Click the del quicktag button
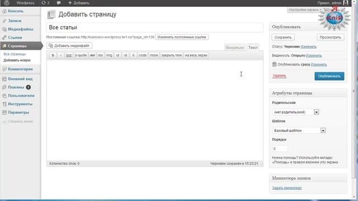The image size is (358, 201). 92,55
